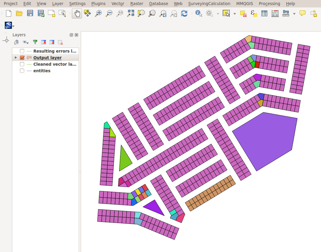Click the Remove Layer icon in Layers panel
The image size is (321, 252).
click(x=60, y=42)
